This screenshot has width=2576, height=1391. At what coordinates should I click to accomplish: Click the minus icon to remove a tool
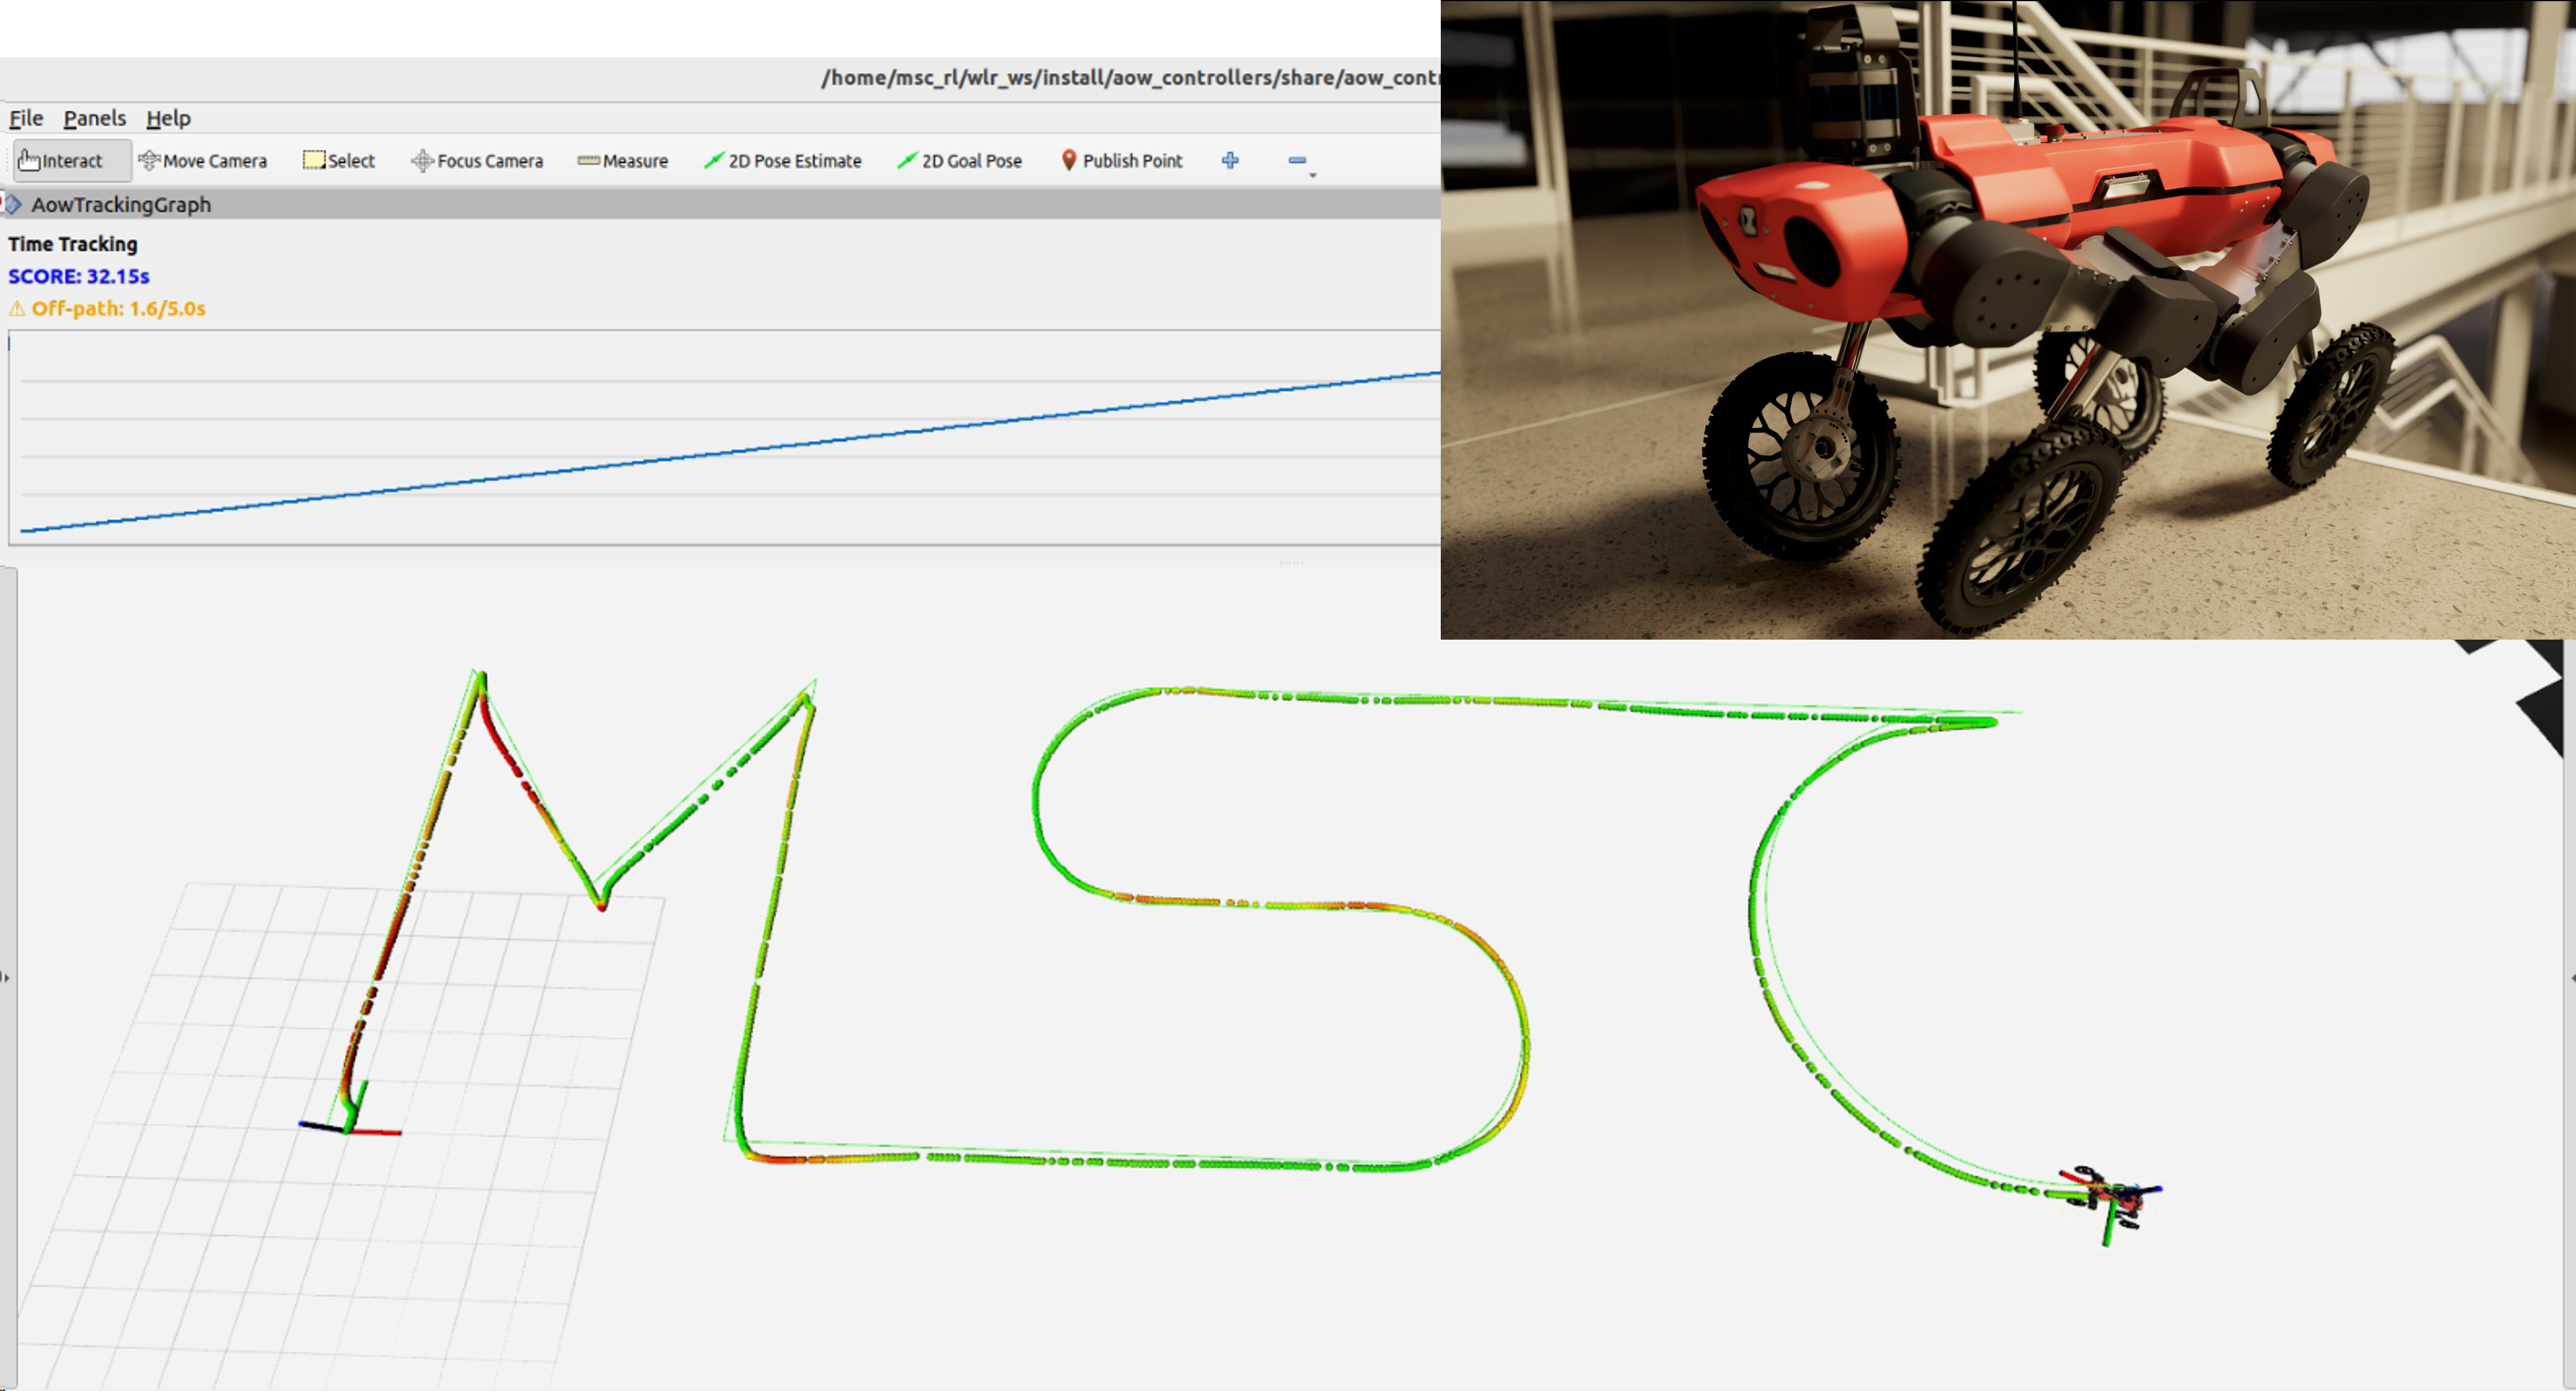point(1298,160)
